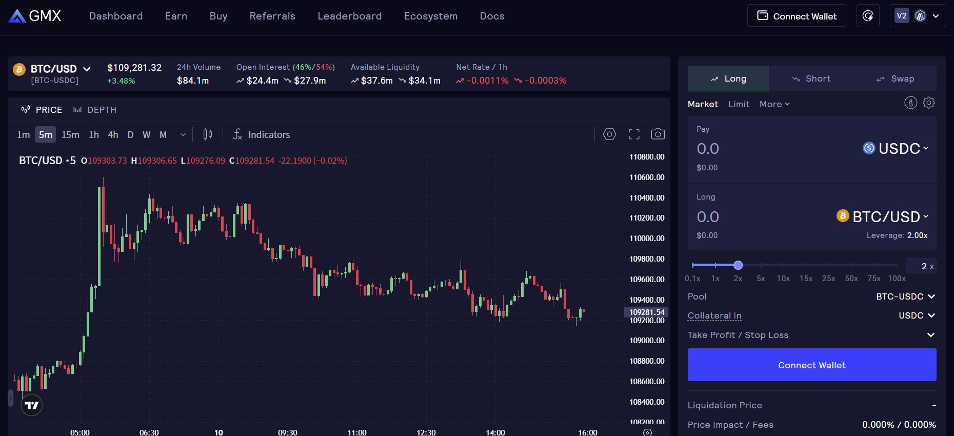
Task: Open the BTC-USDC pool dropdown
Action: (906, 296)
